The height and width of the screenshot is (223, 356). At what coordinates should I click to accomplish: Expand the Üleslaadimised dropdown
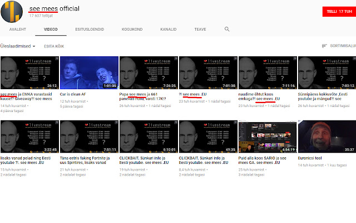18,46
